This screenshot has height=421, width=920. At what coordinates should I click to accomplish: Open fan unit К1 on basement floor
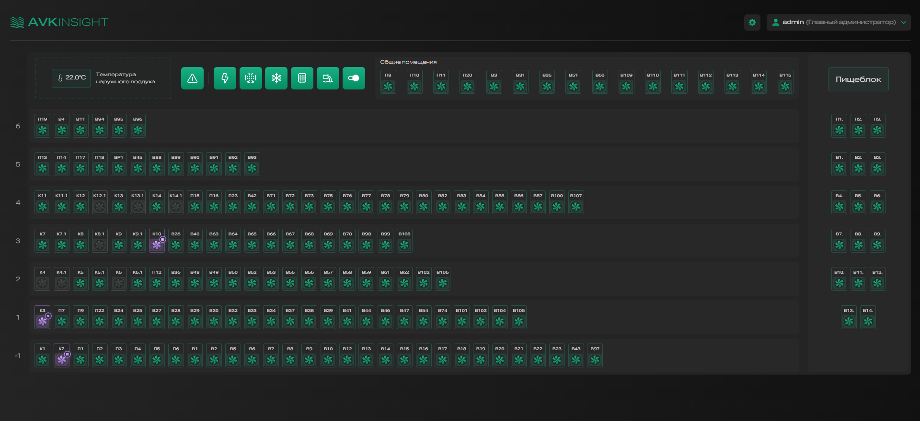click(x=43, y=355)
